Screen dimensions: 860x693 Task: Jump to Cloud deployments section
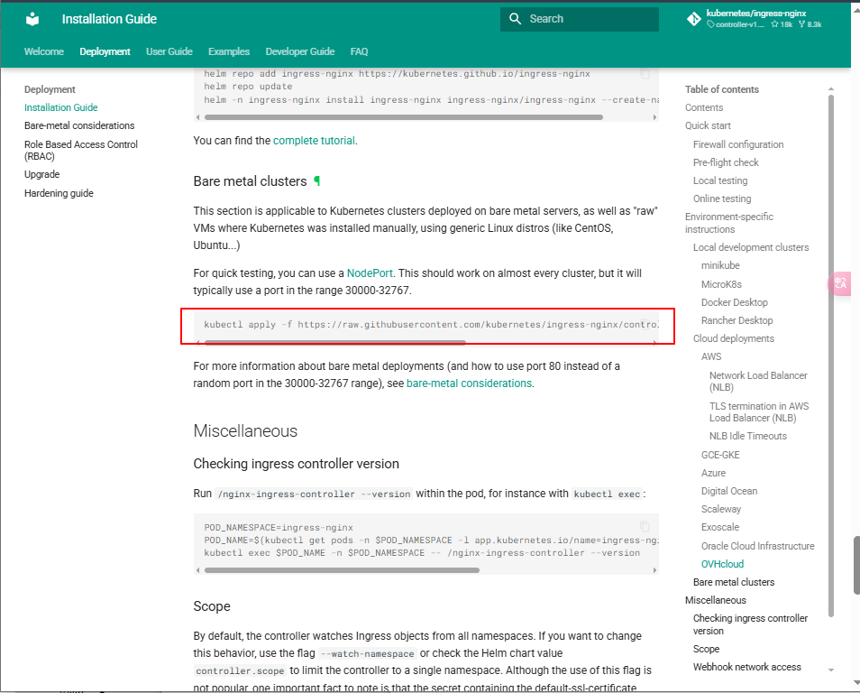[x=733, y=338]
